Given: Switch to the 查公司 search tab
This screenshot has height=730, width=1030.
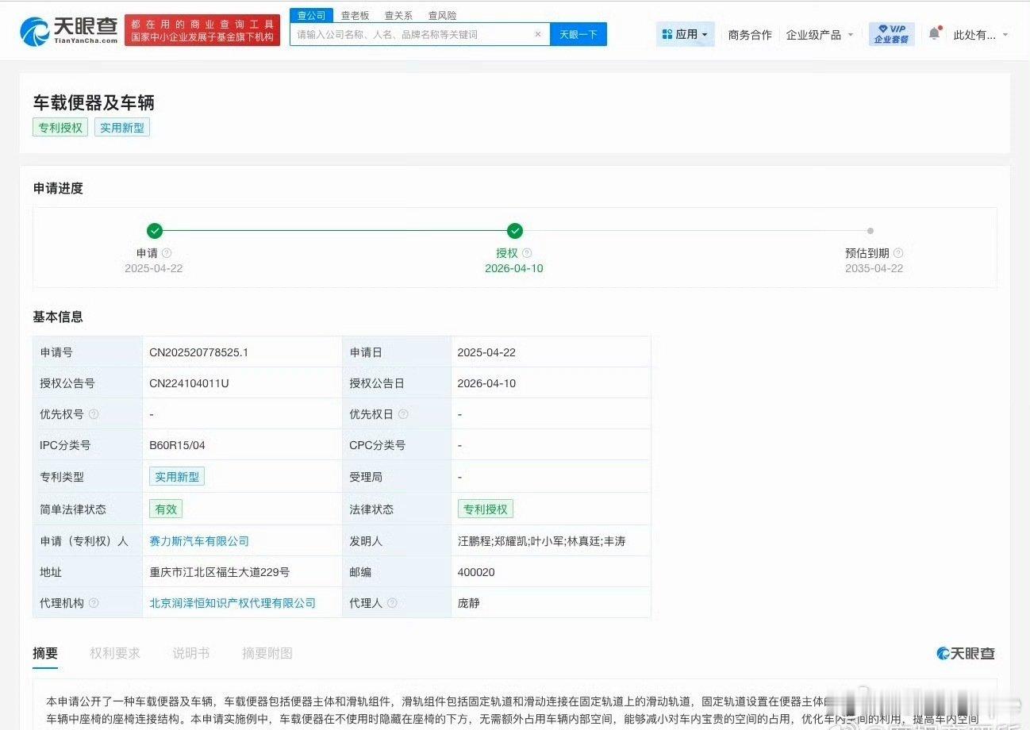Looking at the screenshot, I should point(312,15).
